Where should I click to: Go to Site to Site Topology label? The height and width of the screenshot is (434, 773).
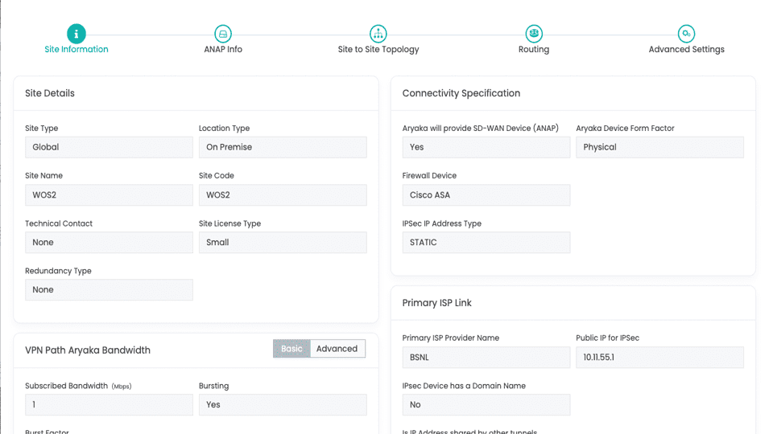tap(378, 49)
